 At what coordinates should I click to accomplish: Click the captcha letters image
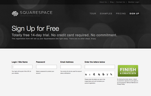coord(100,74)
